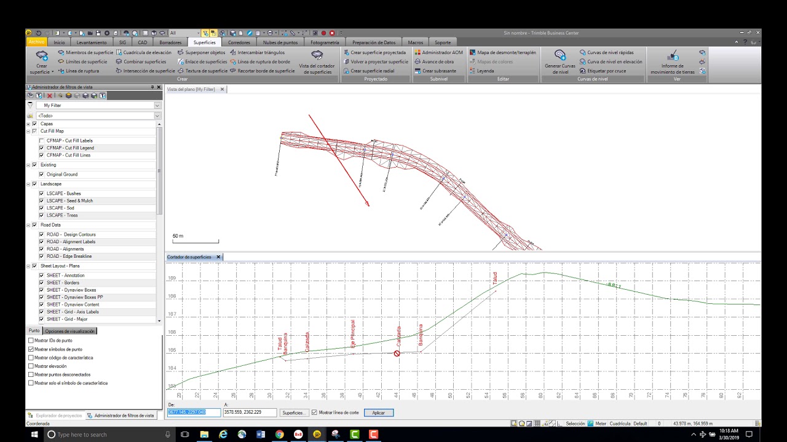Viewport: 787px width, 442px height.
Task: Open the CAD ribbon tab
Action: [143, 42]
